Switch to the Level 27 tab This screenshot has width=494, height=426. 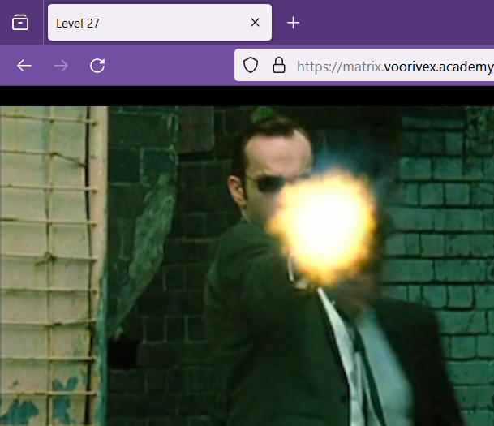click(160, 23)
